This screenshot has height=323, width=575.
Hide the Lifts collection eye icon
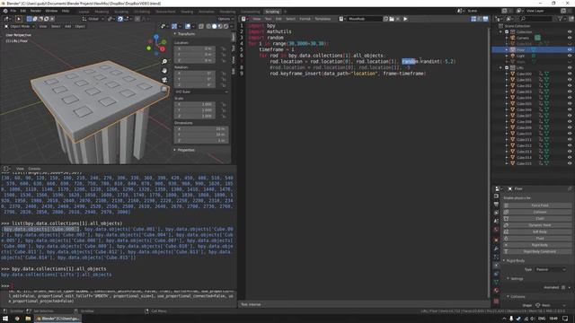click(570, 68)
